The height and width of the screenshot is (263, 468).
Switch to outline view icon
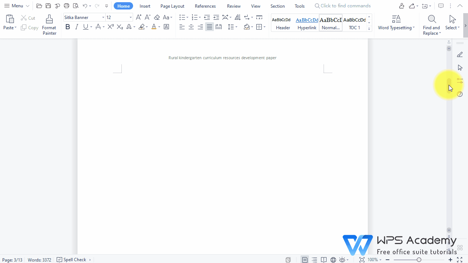tap(314, 260)
